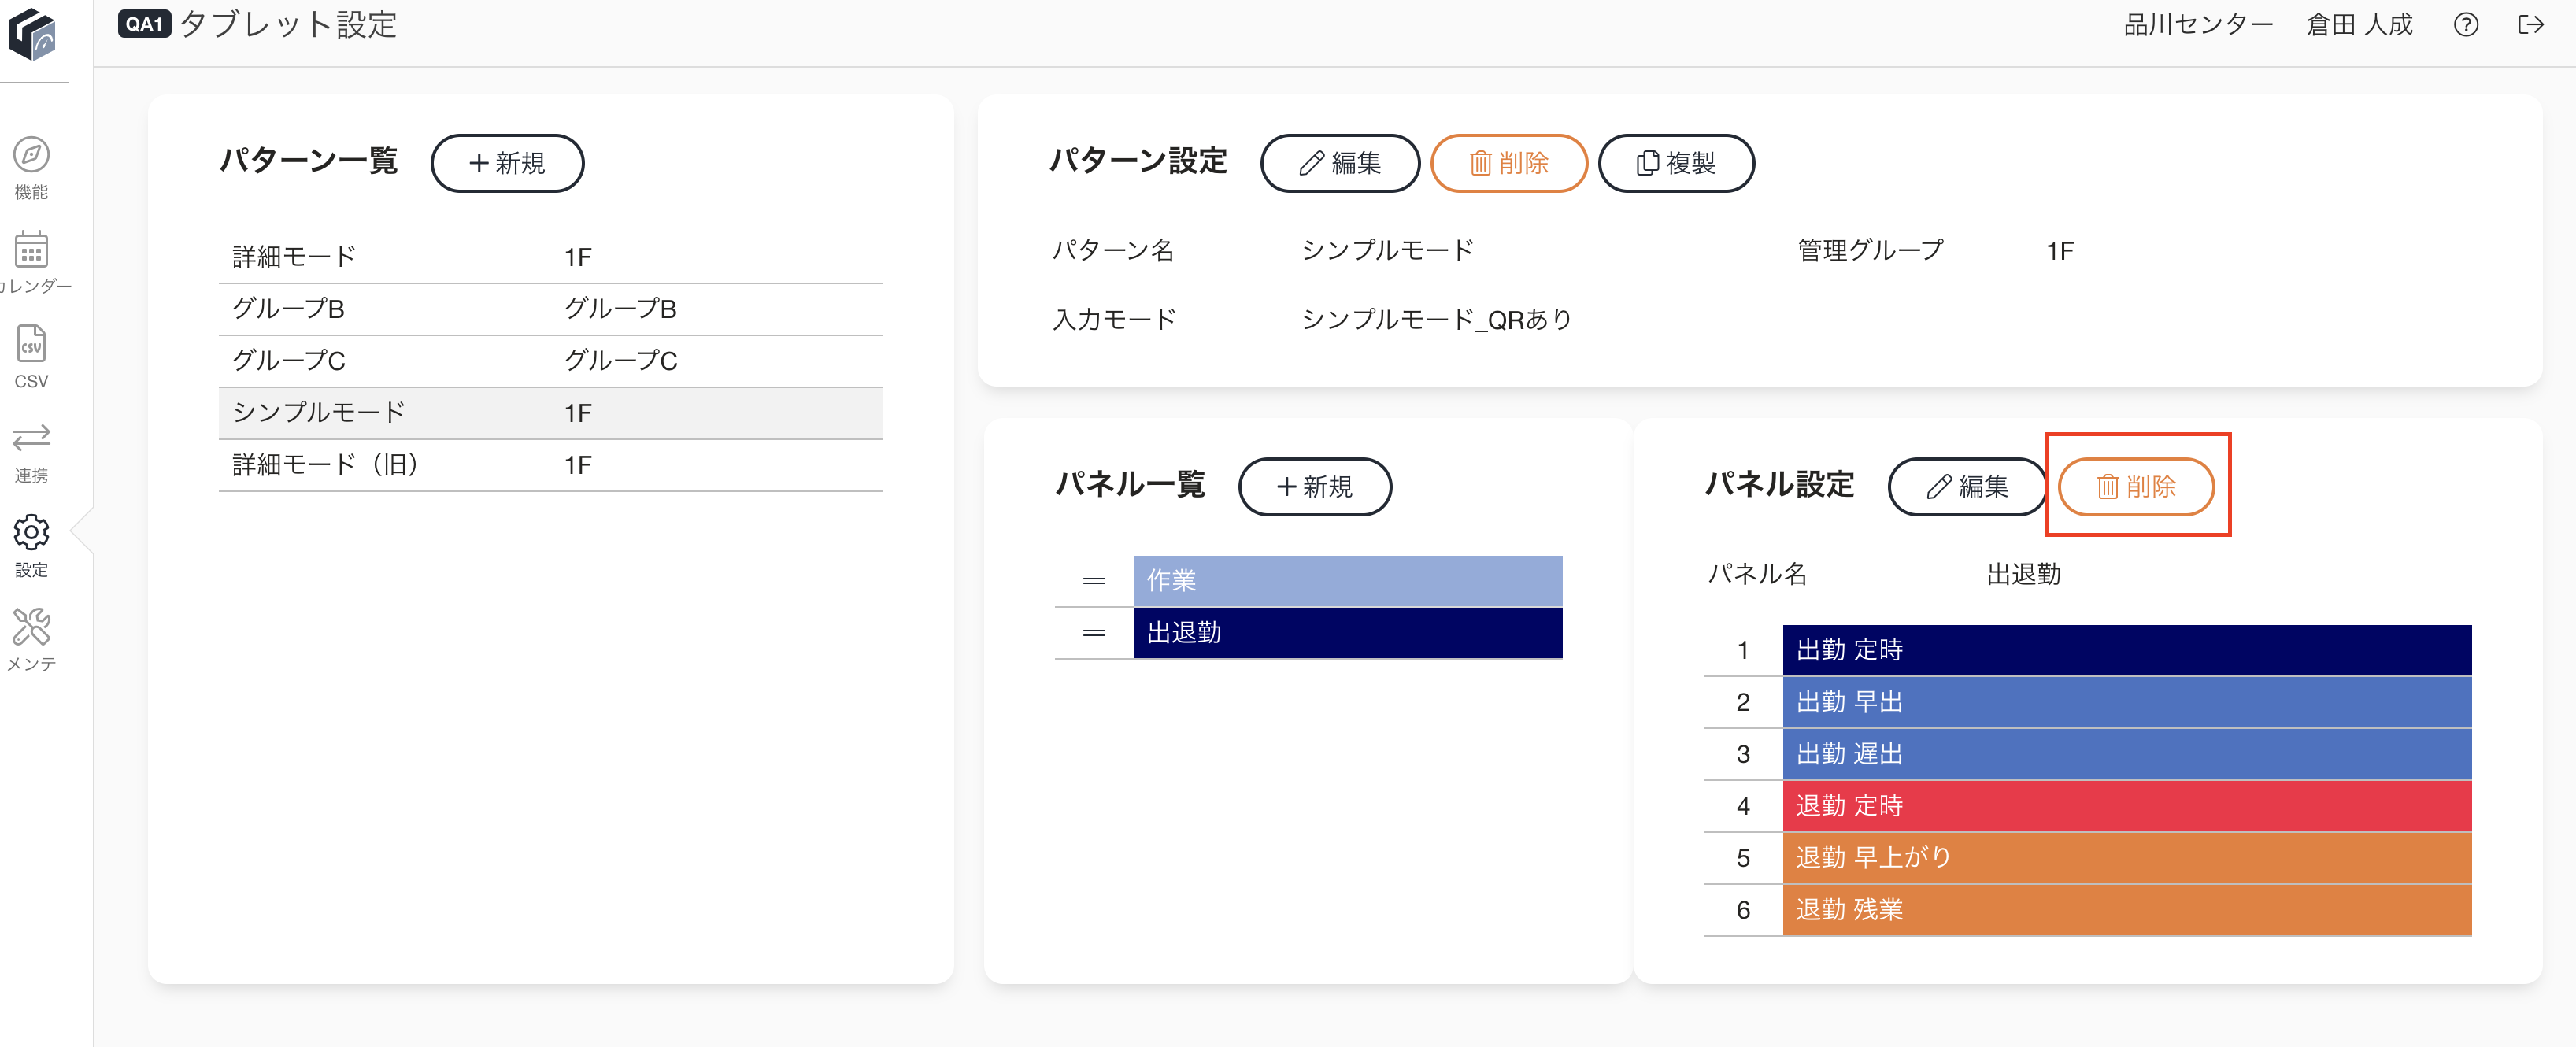Click the 出勤 遅出 button row
Viewport: 2576px width, 1047px height.
[2127, 754]
